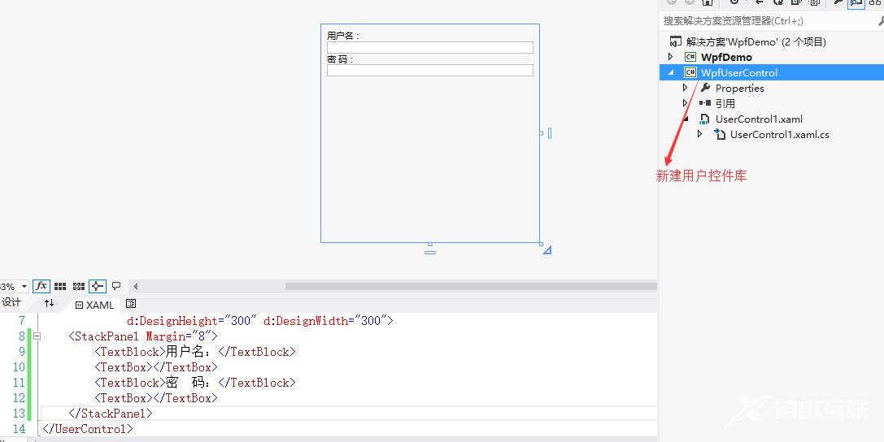Toggle the show snap grid icon
This screenshot has width=884, height=442.
pos(60,287)
